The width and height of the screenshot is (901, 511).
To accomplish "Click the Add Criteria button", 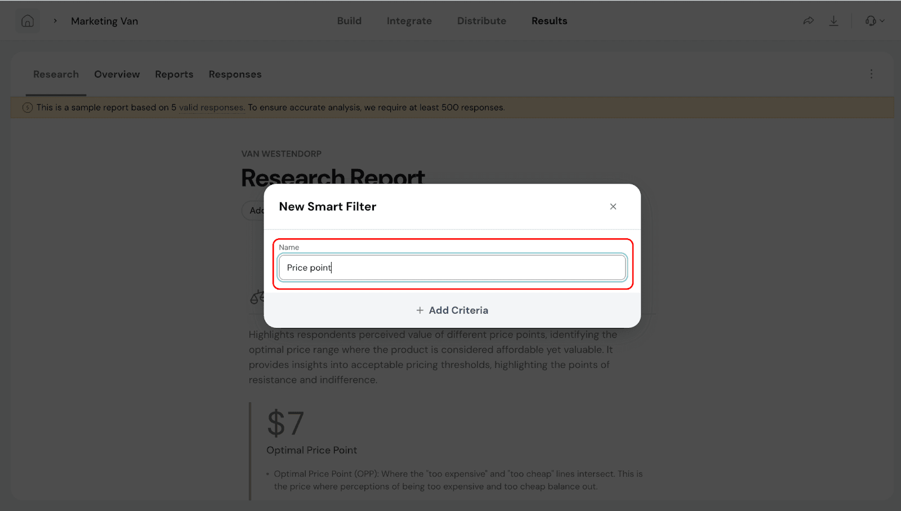I will click(452, 310).
